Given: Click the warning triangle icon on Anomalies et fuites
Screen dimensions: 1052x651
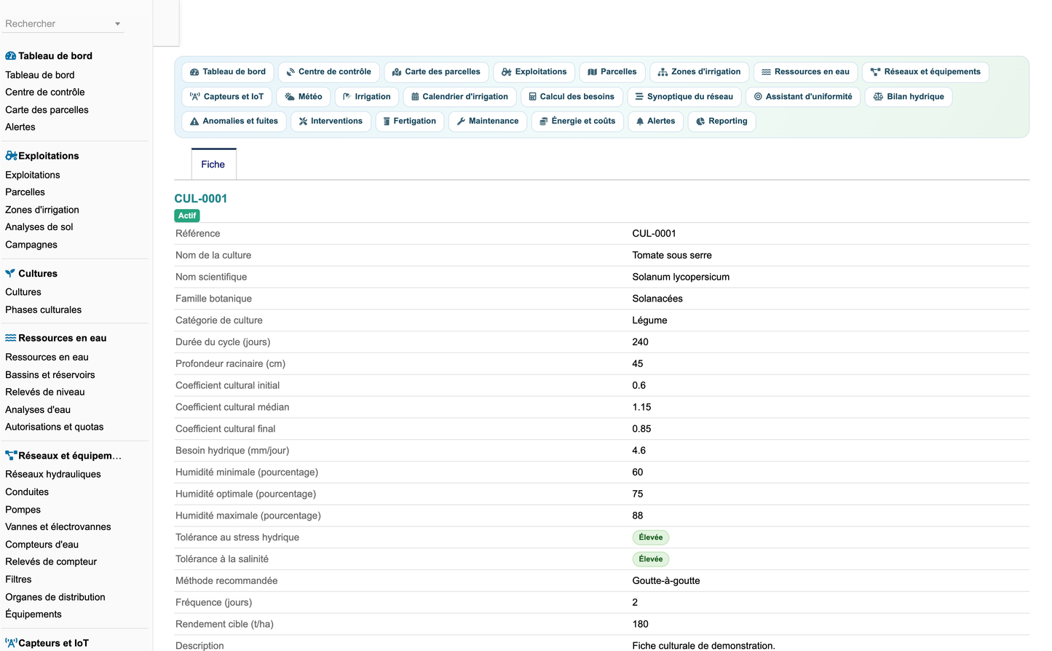Looking at the screenshot, I should point(194,122).
